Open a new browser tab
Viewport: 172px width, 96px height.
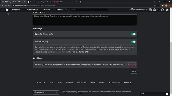80,2
